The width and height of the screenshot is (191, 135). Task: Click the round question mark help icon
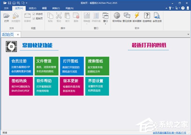pyautogui.click(x=183, y=8)
